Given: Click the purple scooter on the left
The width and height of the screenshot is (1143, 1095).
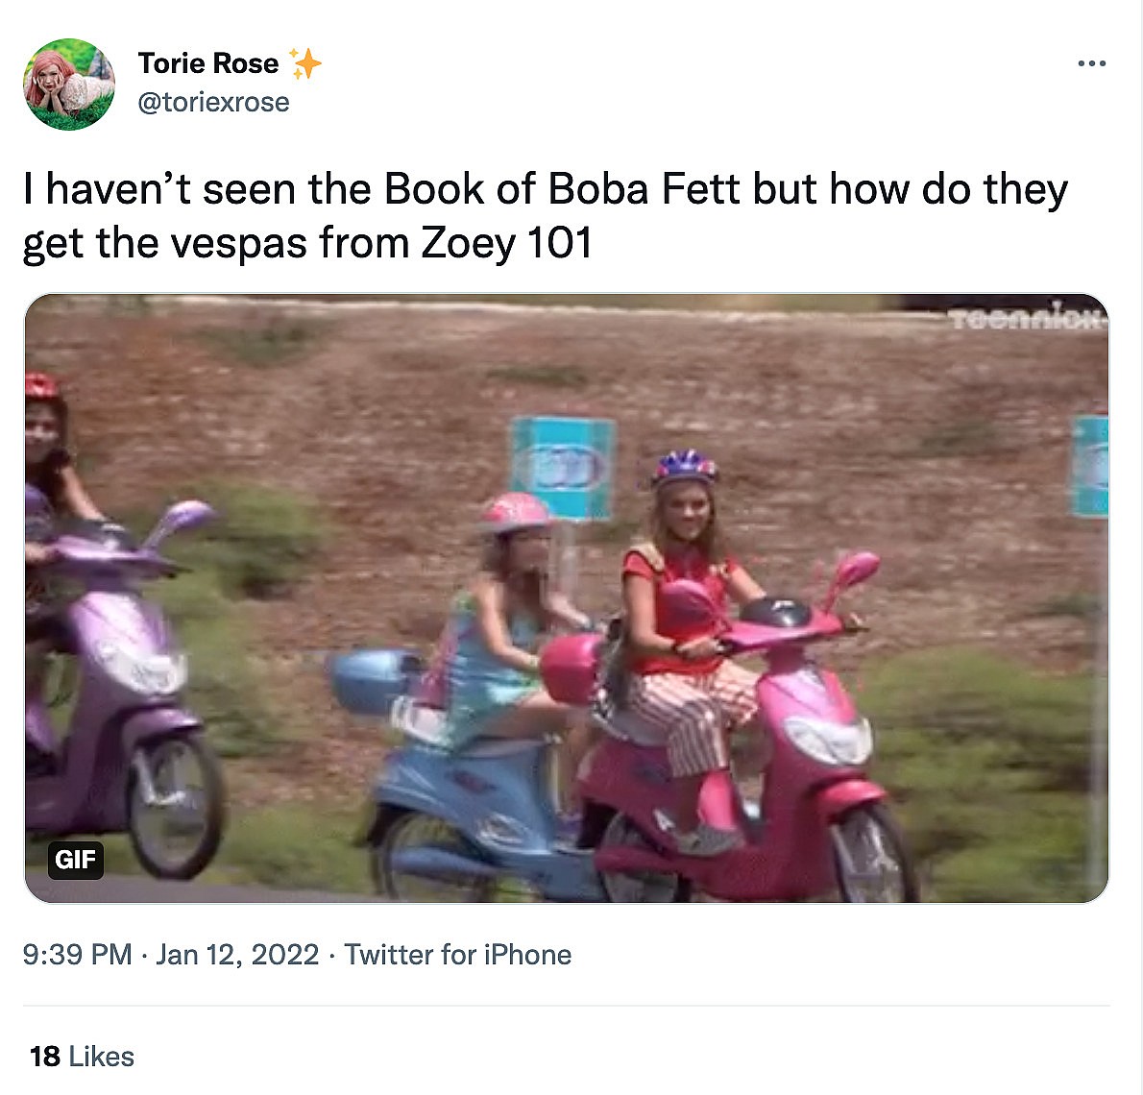Looking at the screenshot, I should [x=115, y=692].
